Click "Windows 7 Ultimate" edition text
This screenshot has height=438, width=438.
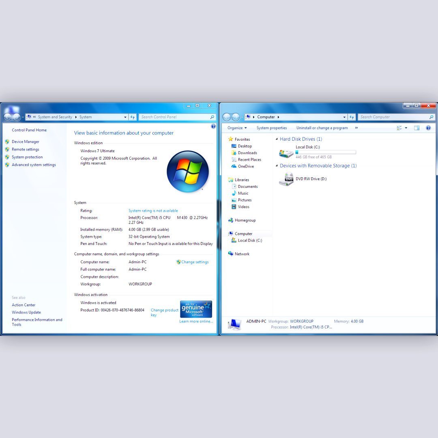click(x=97, y=151)
